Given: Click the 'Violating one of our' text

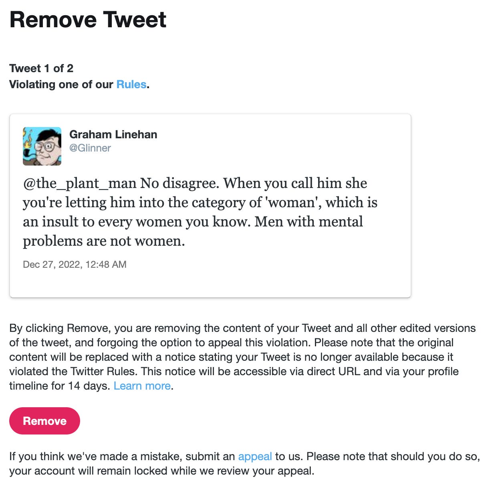Looking at the screenshot, I should click(61, 85).
